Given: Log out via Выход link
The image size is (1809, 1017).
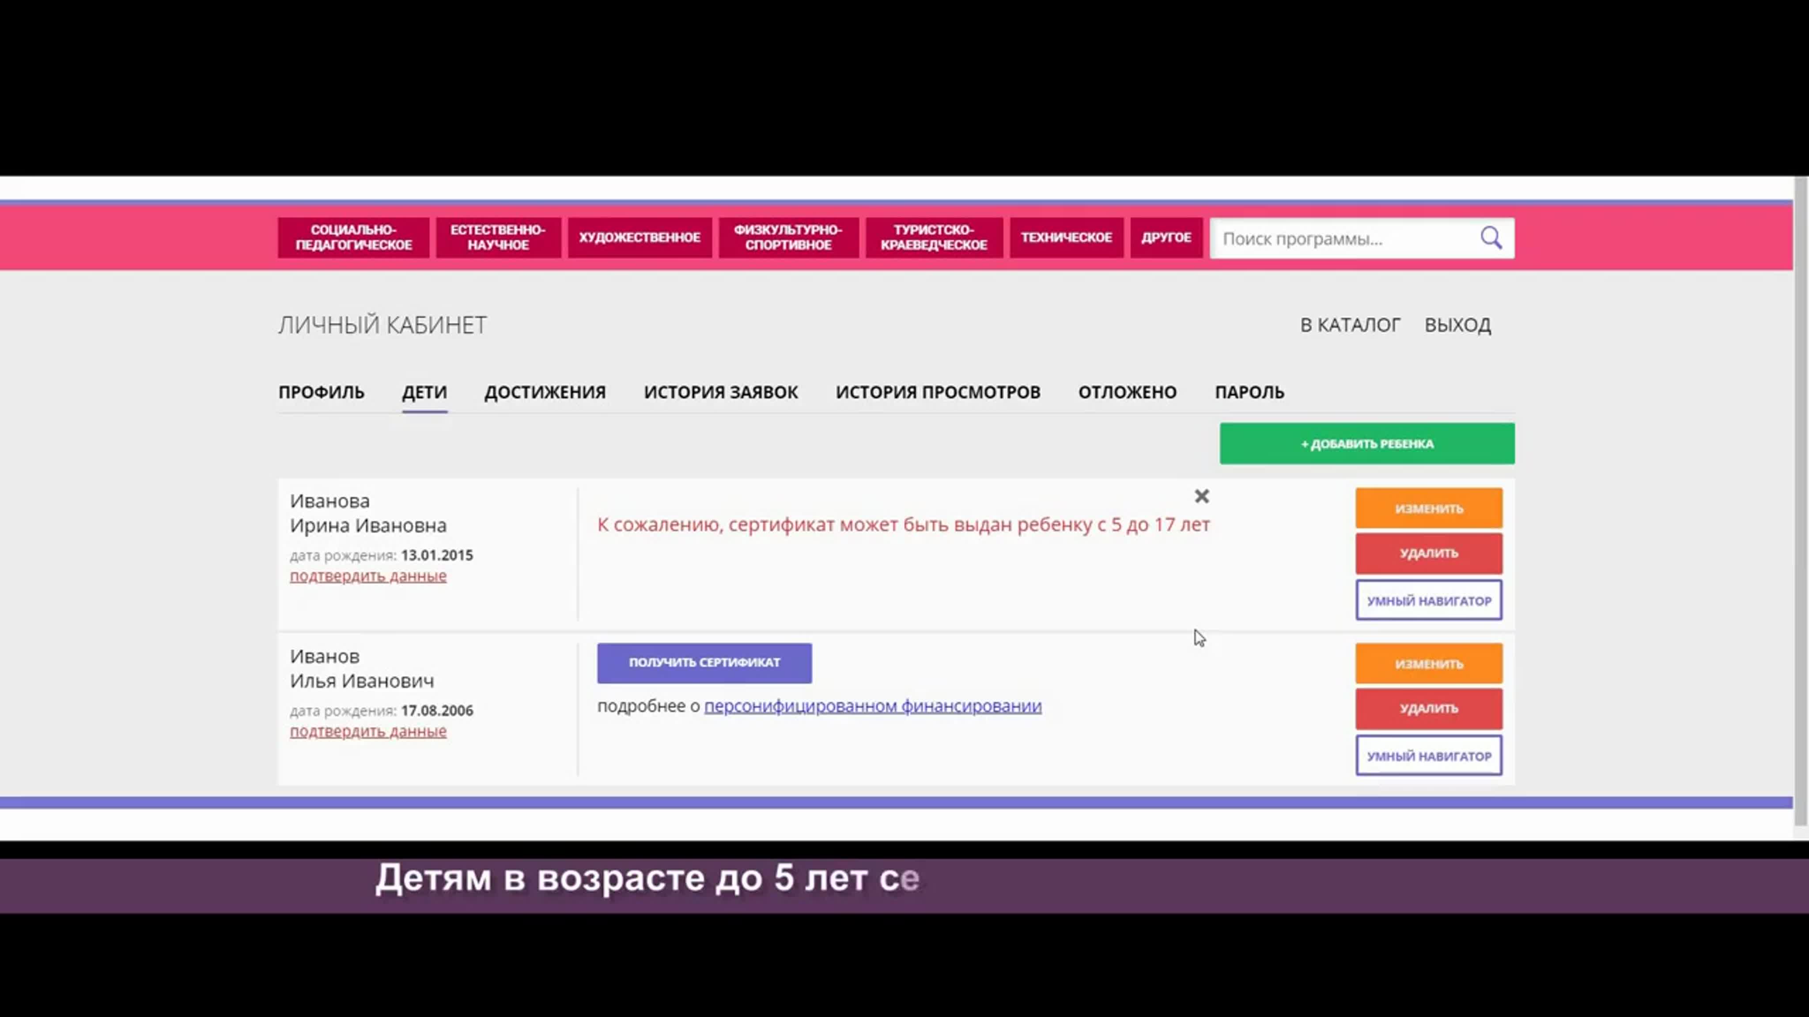Looking at the screenshot, I should pyautogui.click(x=1457, y=325).
